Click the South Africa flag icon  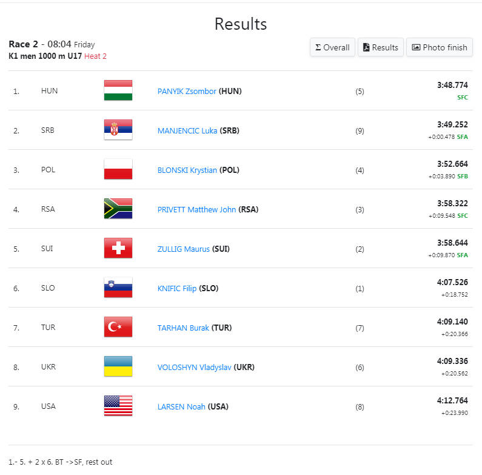click(x=118, y=208)
